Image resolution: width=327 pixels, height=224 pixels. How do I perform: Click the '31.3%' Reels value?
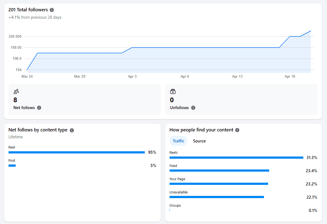[312, 158]
